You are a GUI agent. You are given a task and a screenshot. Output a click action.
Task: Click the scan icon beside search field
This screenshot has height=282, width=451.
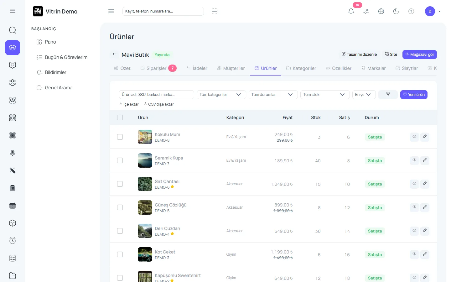215,11
